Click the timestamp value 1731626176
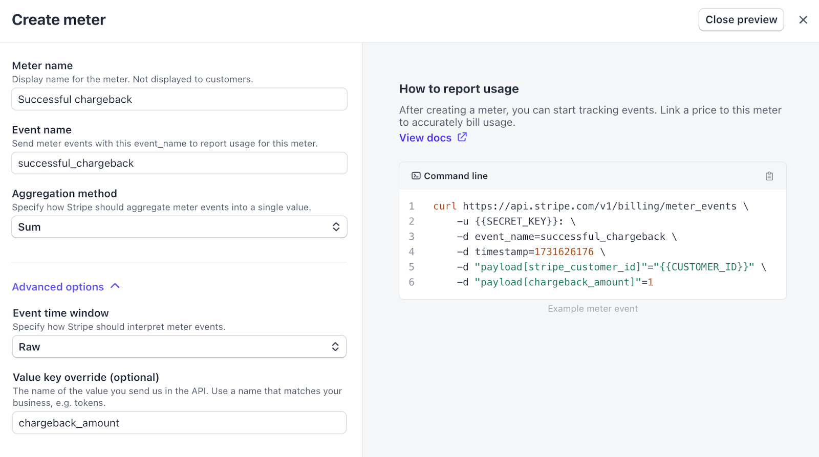The height and width of the screenshot is (457, 819). pyautogui.click(x=564, y=252)
